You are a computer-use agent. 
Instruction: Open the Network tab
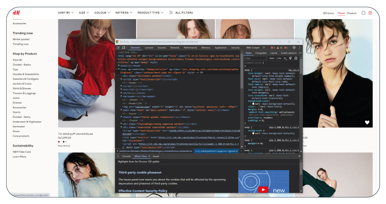175,48
